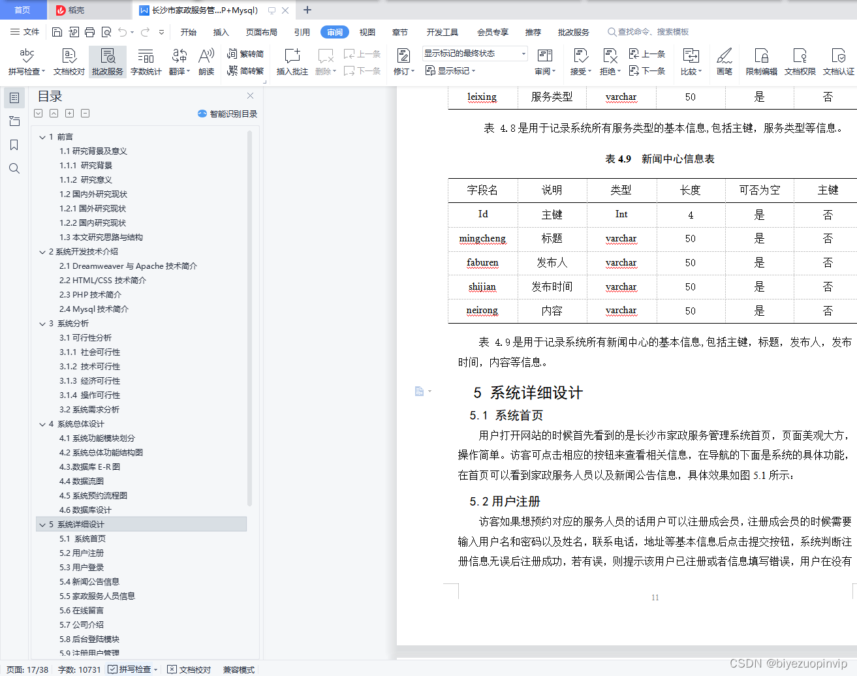This screenshot has width=857, height=676.
Task: Go to next change (下一条) beside Reject
Action: tap(647, 70)
